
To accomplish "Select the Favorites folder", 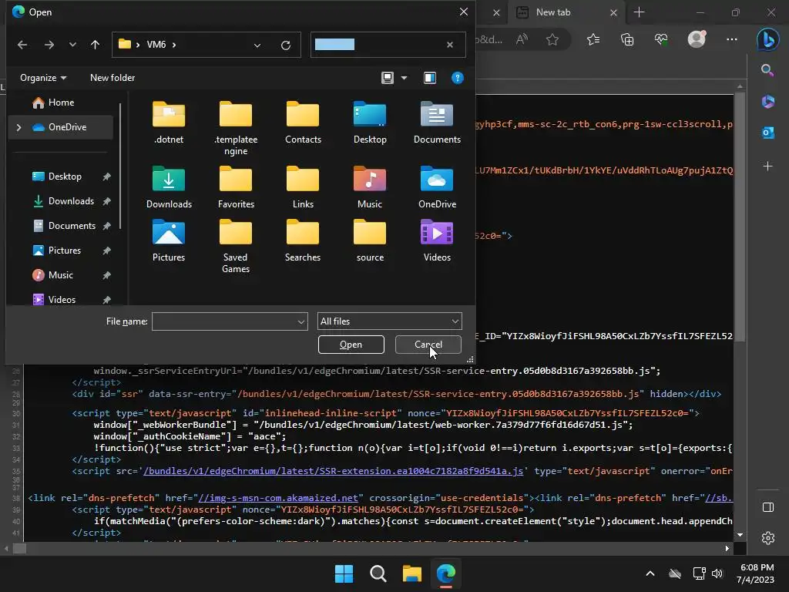I will coord(236,187).
